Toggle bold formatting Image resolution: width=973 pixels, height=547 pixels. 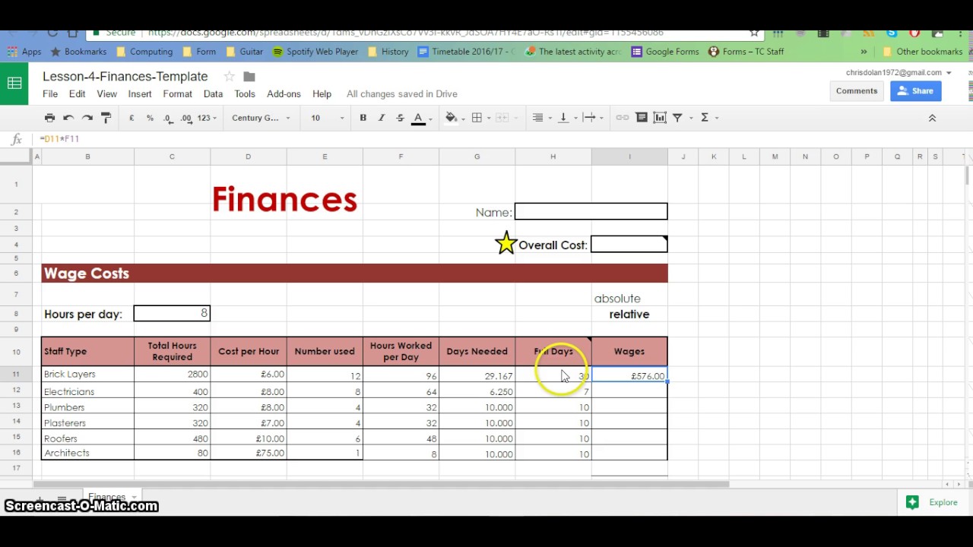(363, 118)
